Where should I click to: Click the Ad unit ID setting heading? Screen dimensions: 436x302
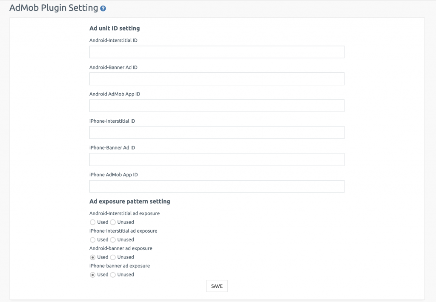(x=114, y=29)
